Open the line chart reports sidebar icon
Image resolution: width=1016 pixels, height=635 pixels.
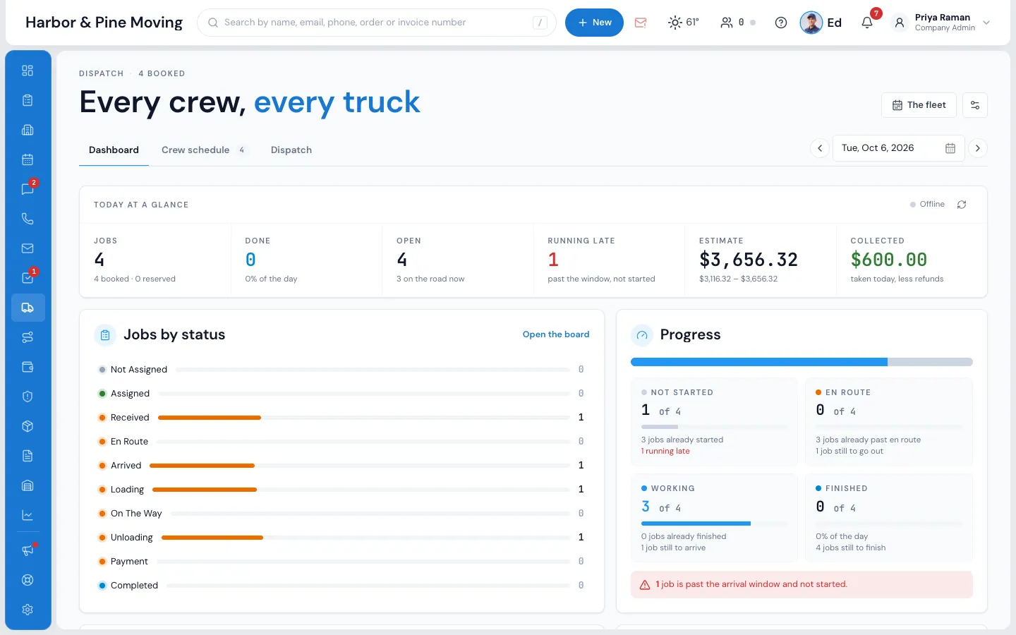(28, 515)
